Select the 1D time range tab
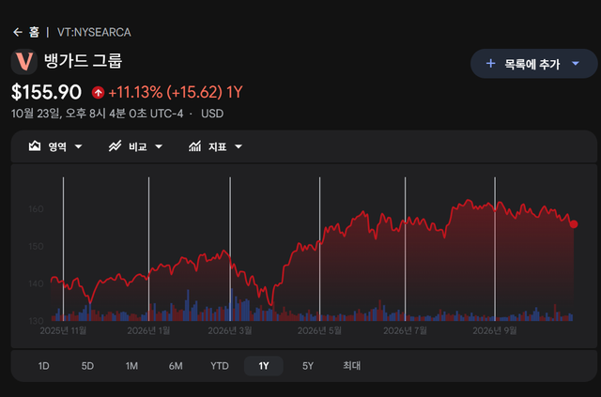Viewport: 601px width, 397px height. [44, 366]
